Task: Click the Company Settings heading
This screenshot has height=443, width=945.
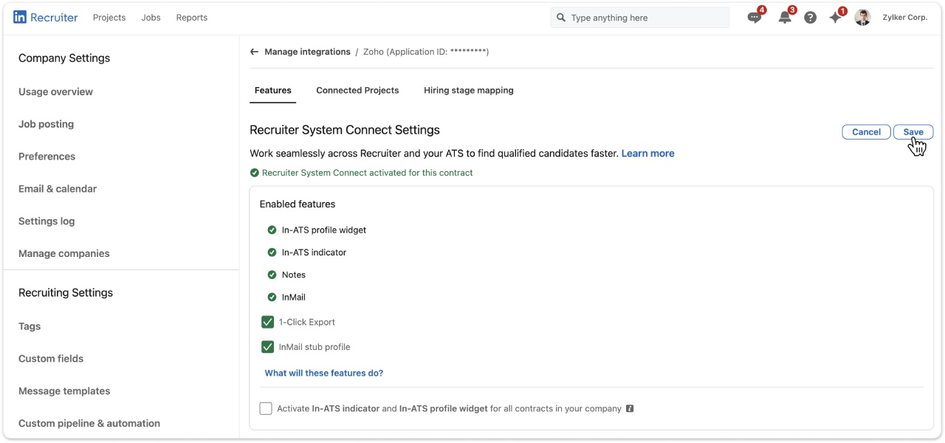Action: click(x=64, y=58)
